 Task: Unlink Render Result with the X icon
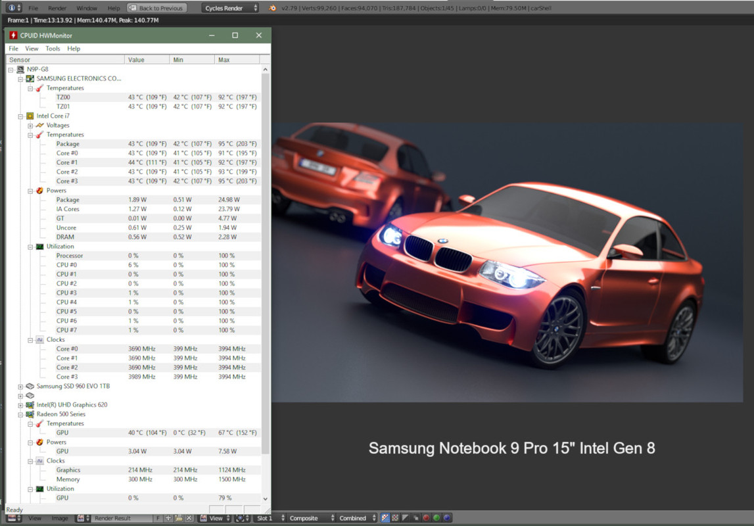(189, 518)
